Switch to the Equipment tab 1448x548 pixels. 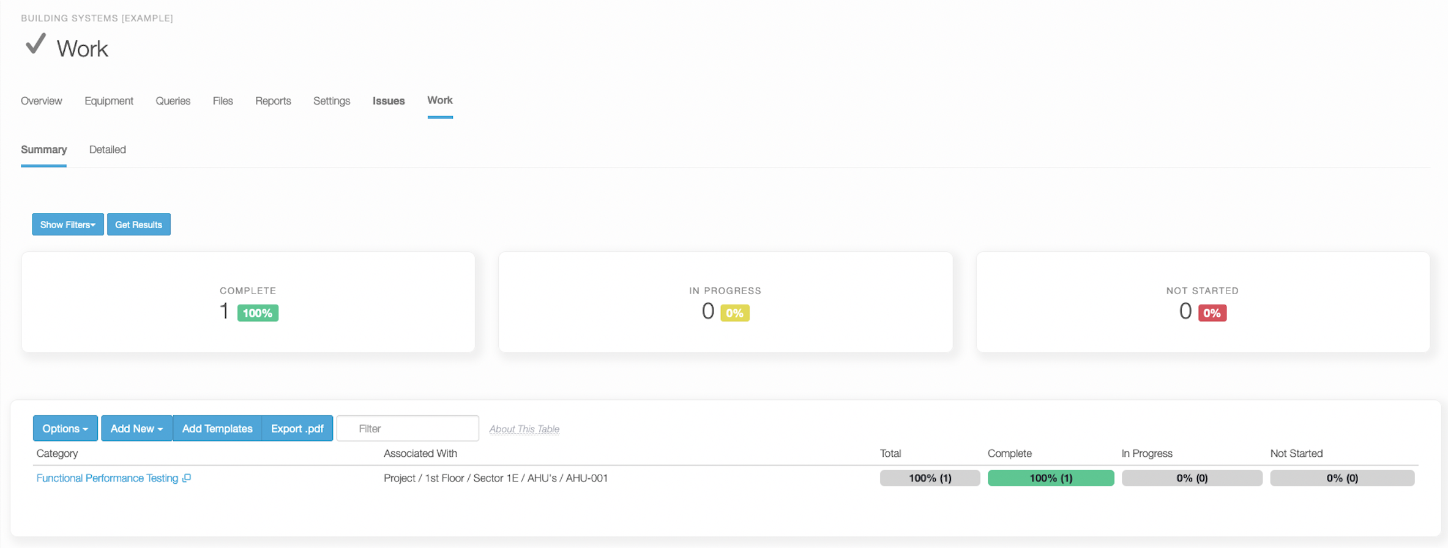[x=109, y=101]
